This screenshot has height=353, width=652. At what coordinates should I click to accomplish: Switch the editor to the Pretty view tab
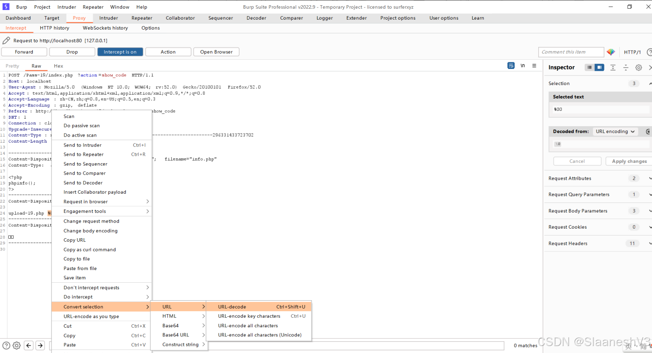[12, 66]
